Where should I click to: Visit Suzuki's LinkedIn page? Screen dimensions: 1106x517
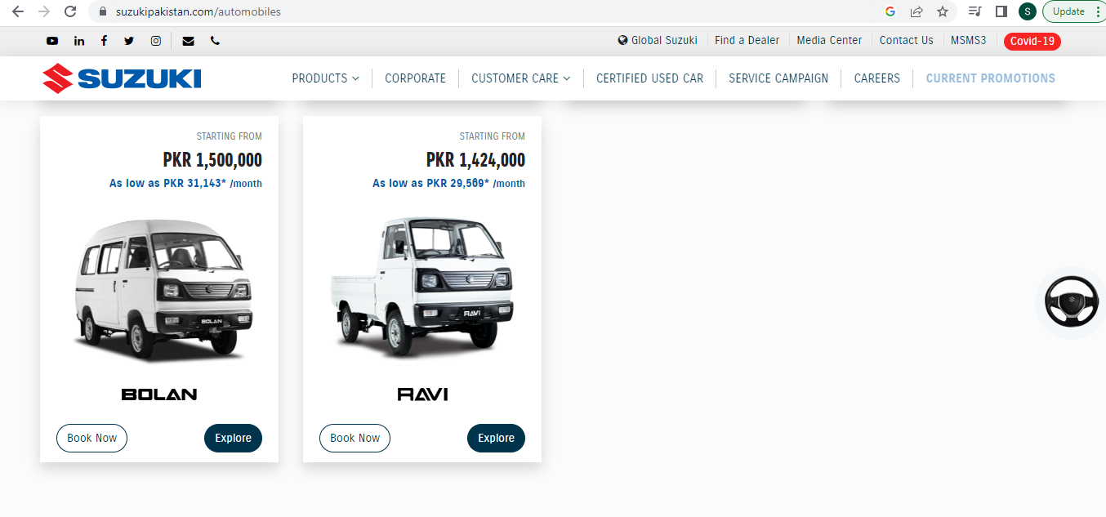click(x=79, y=41)
